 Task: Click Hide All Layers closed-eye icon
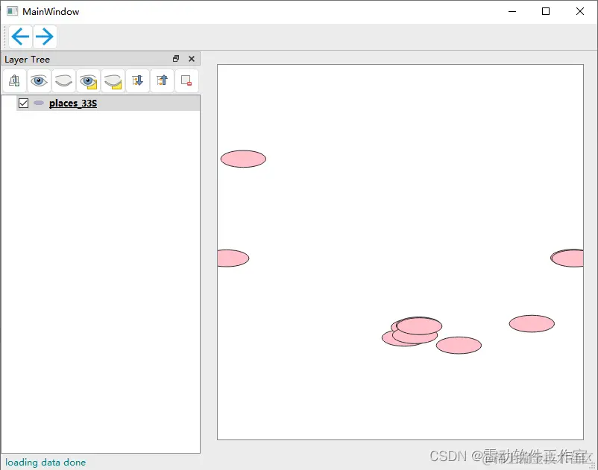[63, 80]
